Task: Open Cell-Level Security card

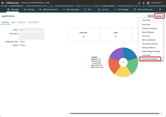Action: click(x=143, y=9)
